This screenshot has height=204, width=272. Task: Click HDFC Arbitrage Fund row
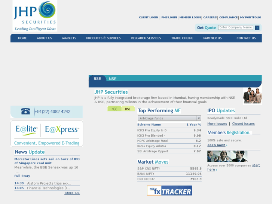[169, 141]
